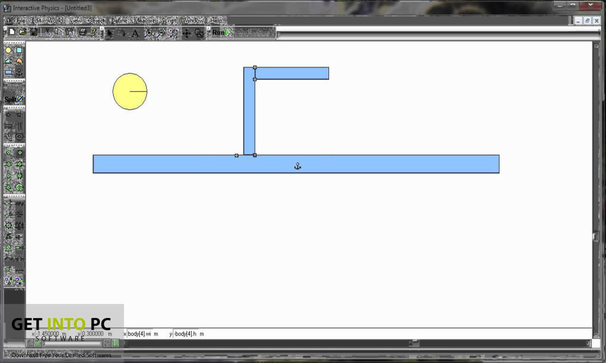Select the Square body tool

(x=20, y=50)
